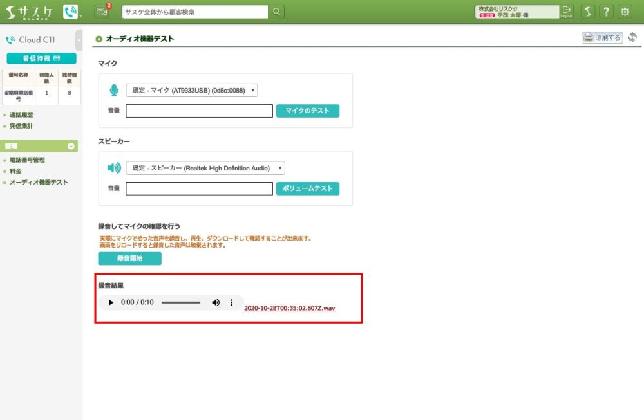Open the help question mark icon
The height and width of the screenshot is (420, 644).
coord(606,12)
